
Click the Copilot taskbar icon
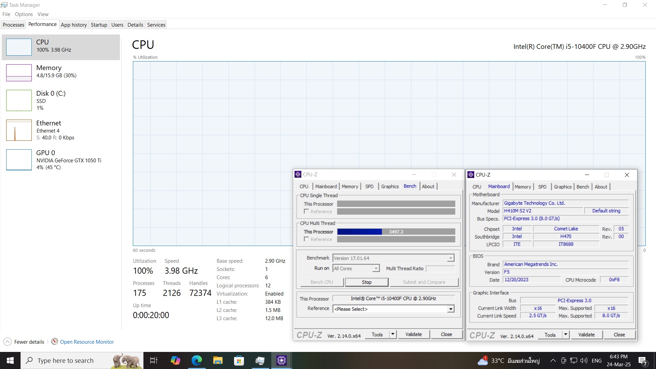coord(175,360)
